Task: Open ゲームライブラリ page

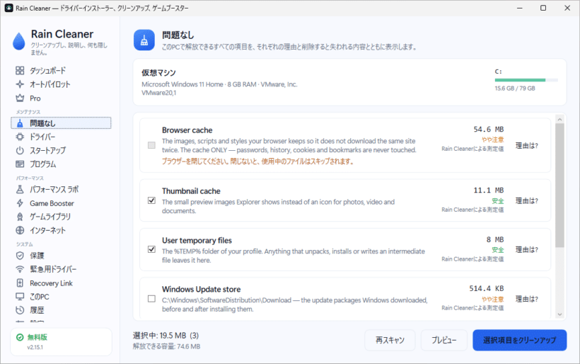Action: (x=61, y=217)
